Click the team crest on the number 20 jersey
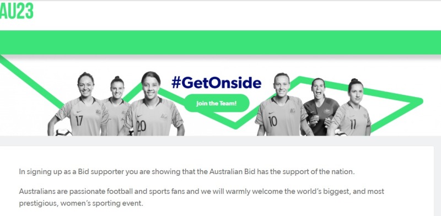The height and width of the screenshot is (216, 441). pos(164,116)
